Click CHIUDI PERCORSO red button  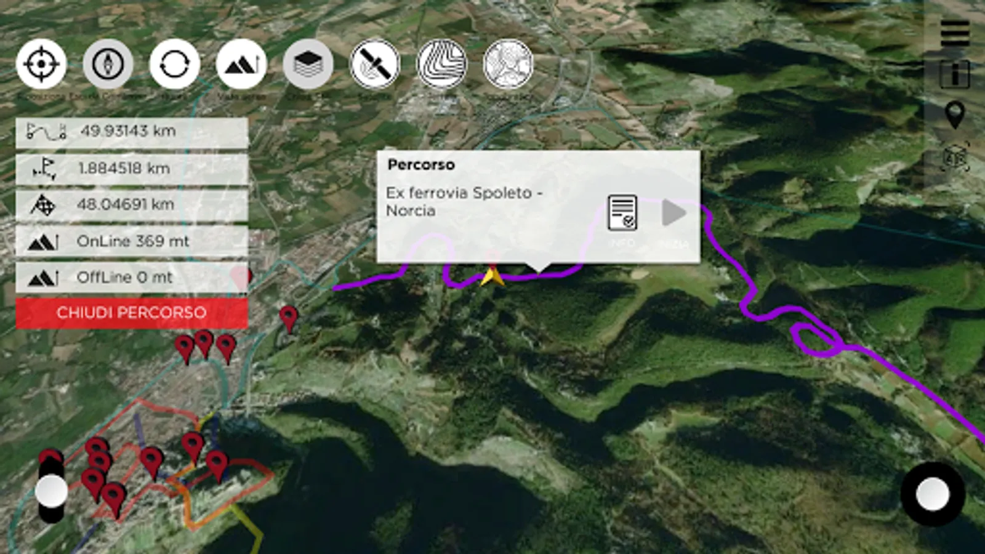tap(132, 313)
